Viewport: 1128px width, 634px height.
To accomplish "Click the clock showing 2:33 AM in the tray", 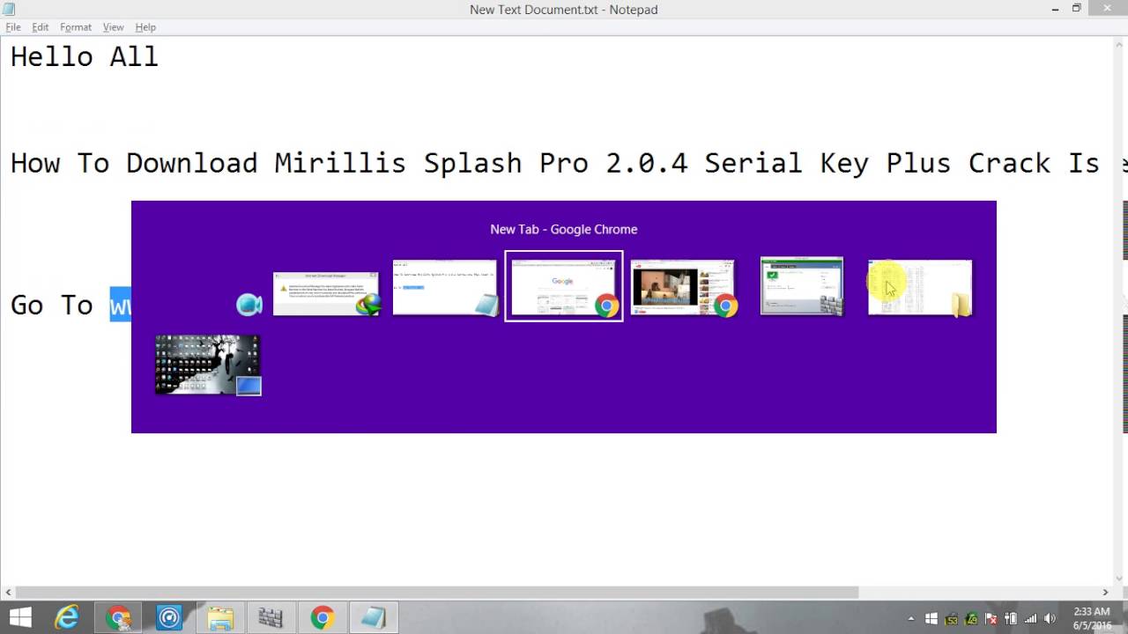I will click(x=1092, y=611).
